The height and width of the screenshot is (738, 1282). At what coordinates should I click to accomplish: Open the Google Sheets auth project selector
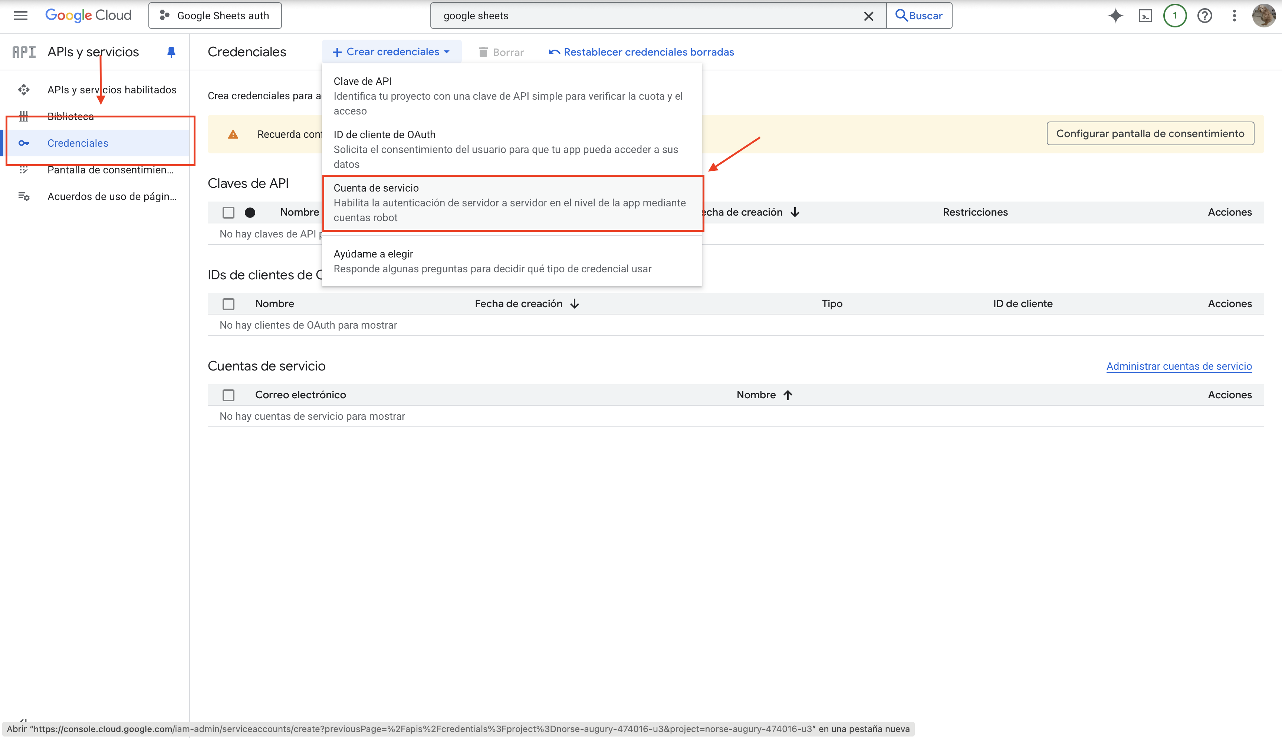coord(215,16)
